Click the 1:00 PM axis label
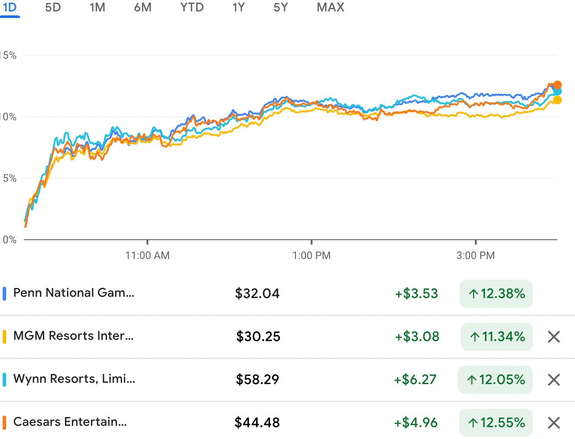 pos(312,255)
